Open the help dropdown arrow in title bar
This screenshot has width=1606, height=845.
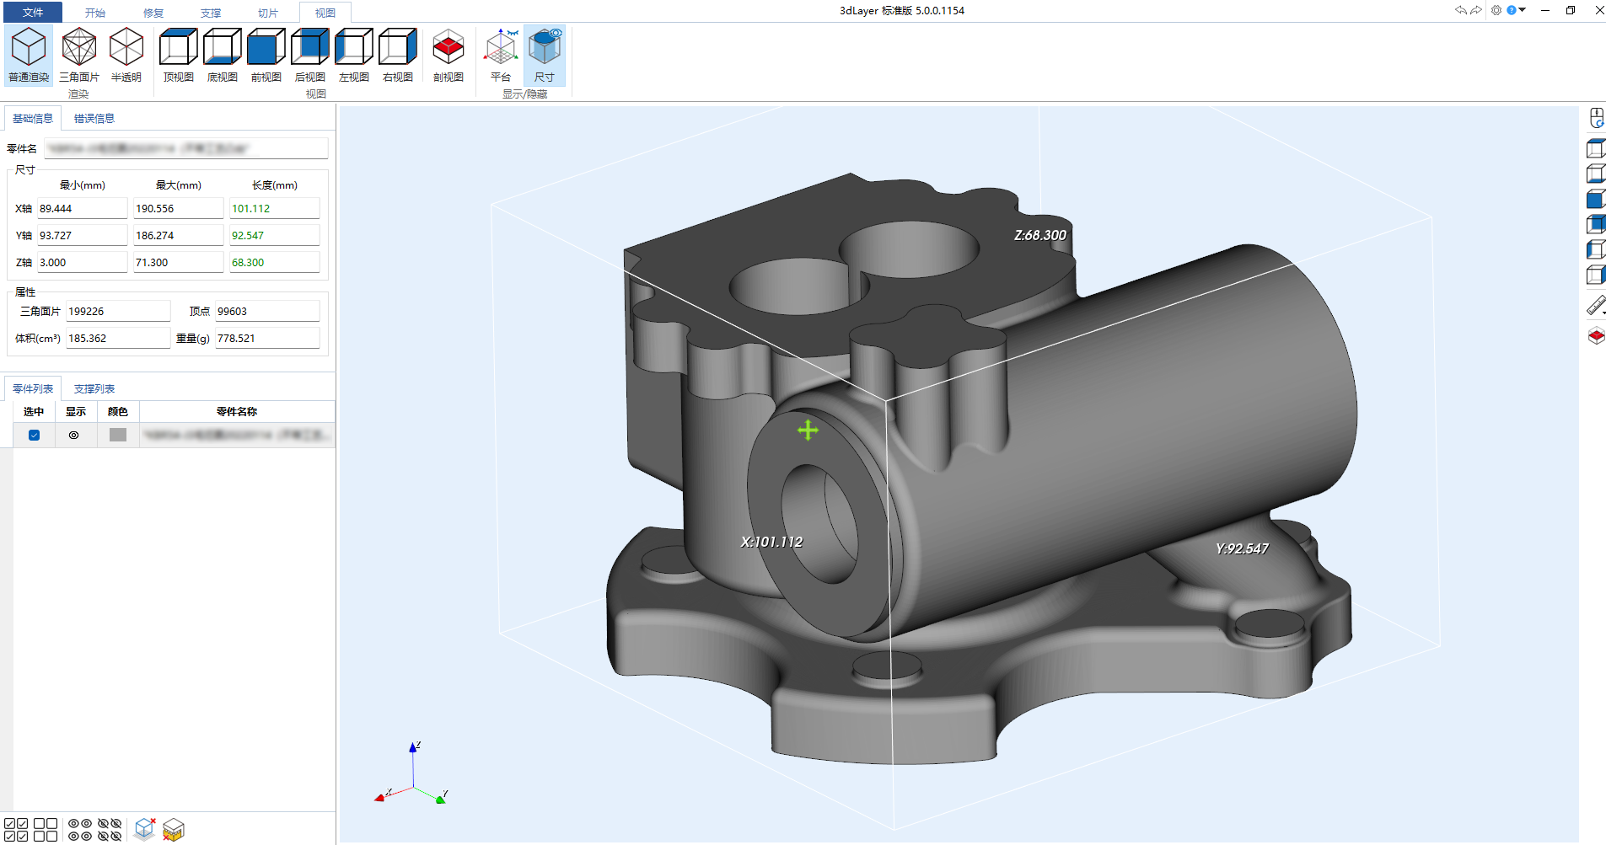1523,10
